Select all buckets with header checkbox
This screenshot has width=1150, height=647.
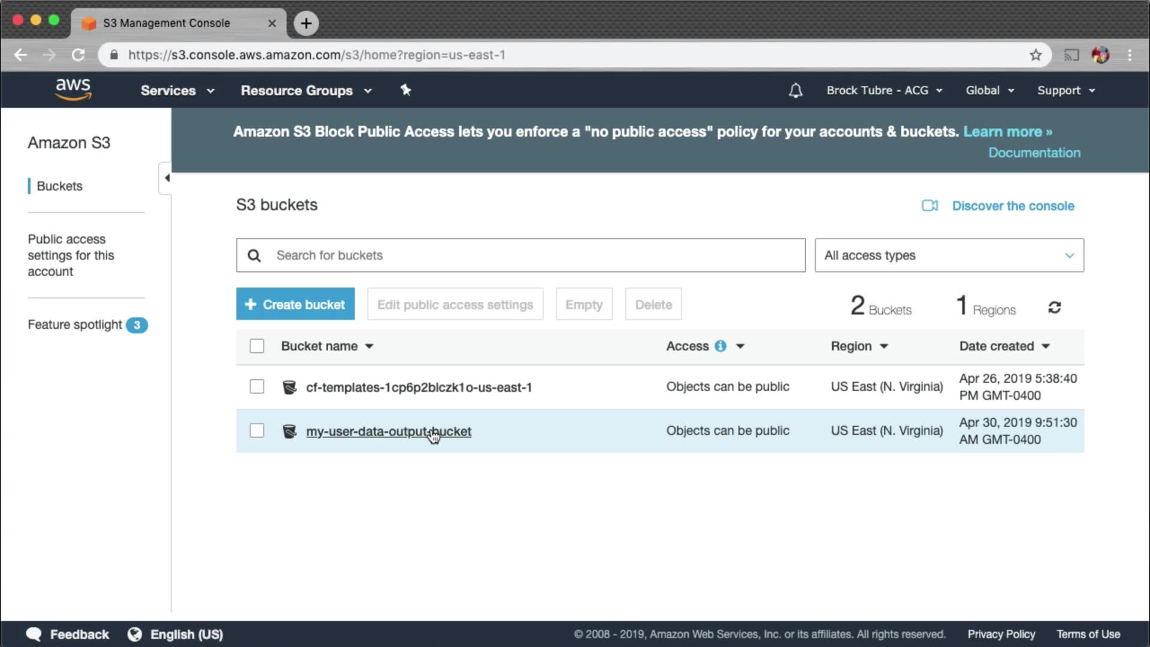[257, 346]
